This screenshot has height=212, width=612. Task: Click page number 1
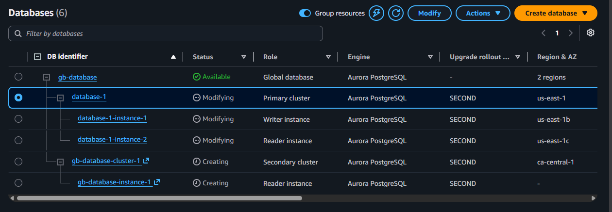pyautogui.click(x=557, y=33)
